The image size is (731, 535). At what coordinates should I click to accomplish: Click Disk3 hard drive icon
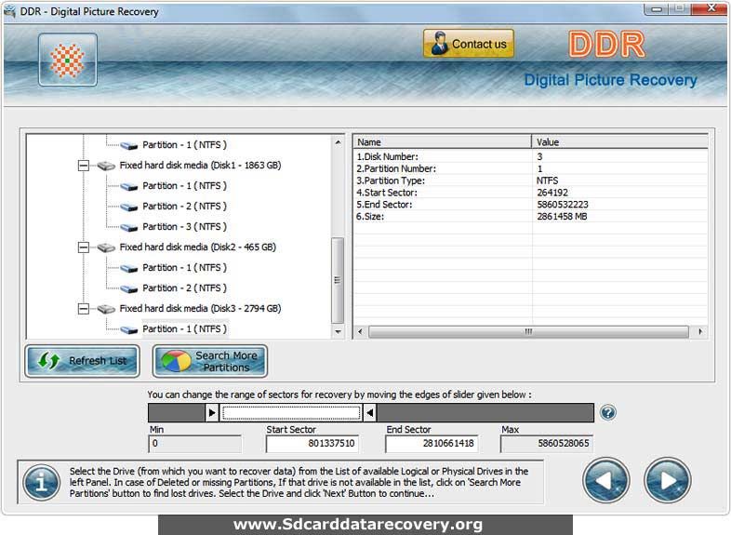pos(106,309)
